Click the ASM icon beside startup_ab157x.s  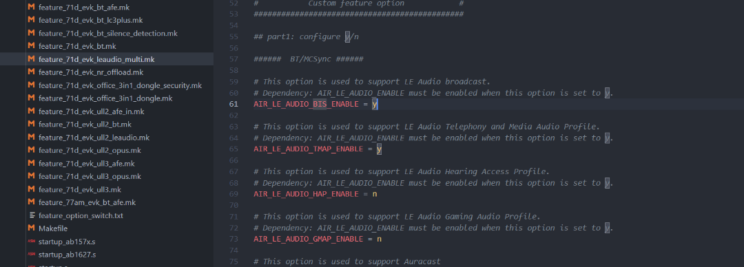coord(31,242)
